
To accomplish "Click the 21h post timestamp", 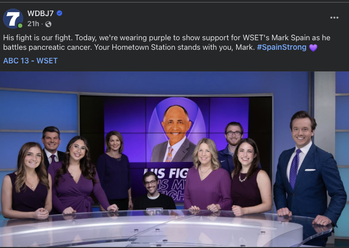I will [x=33, y=24].
